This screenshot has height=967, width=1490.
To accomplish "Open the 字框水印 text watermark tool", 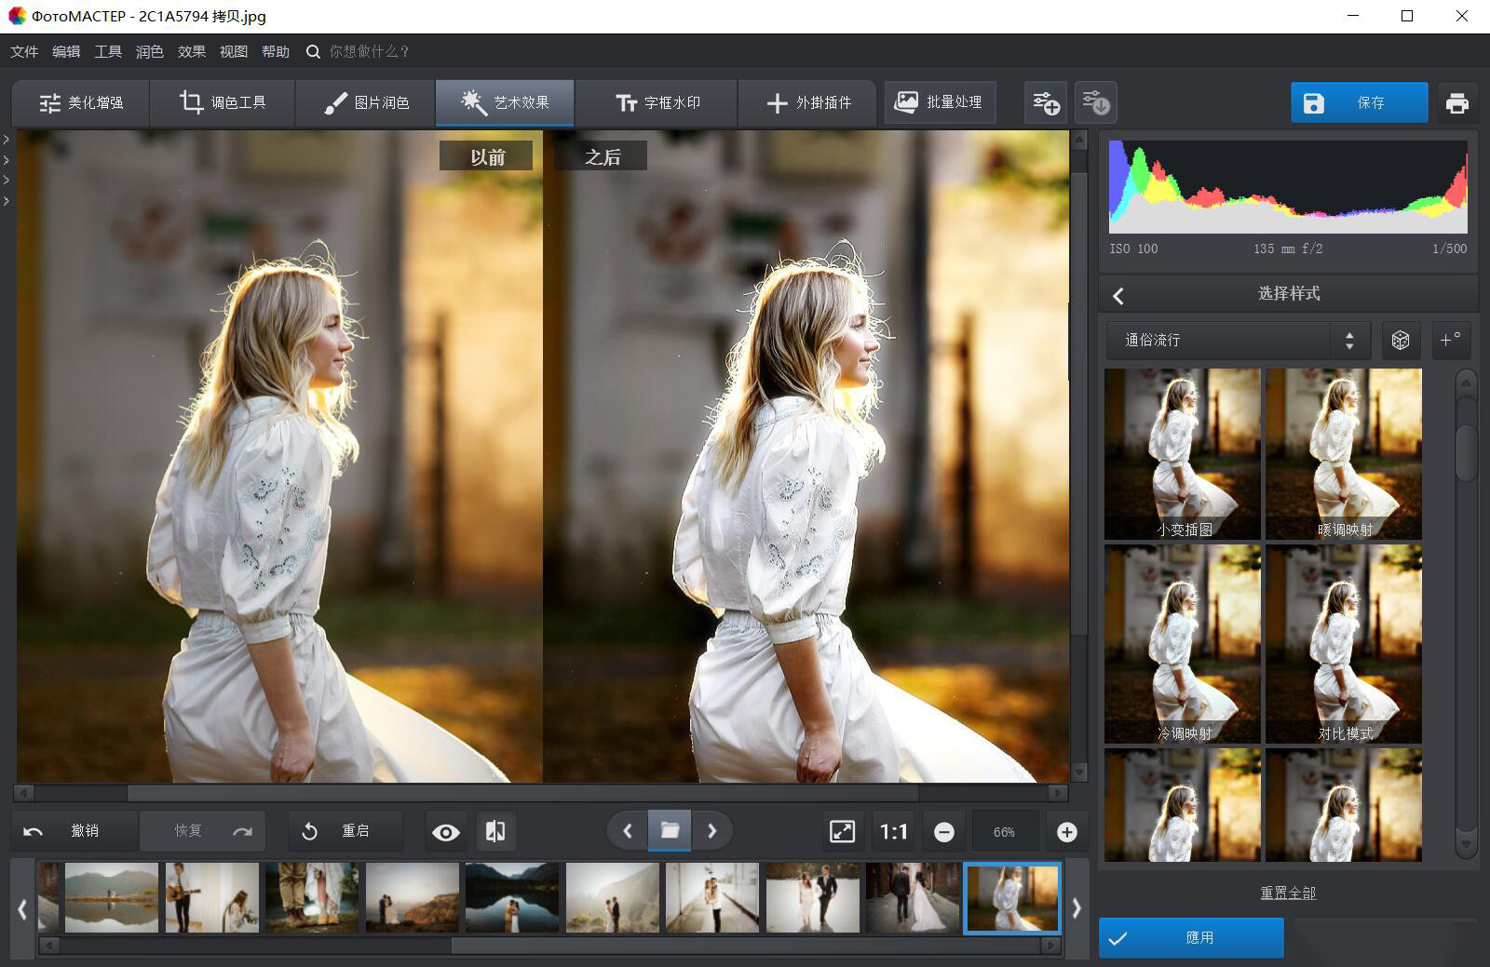I will (x=657, y=102).
